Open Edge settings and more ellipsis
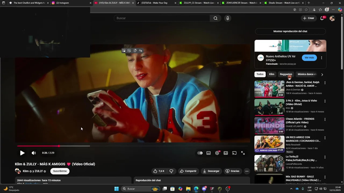This screenshot has height=193, width=344. (333, 10)
